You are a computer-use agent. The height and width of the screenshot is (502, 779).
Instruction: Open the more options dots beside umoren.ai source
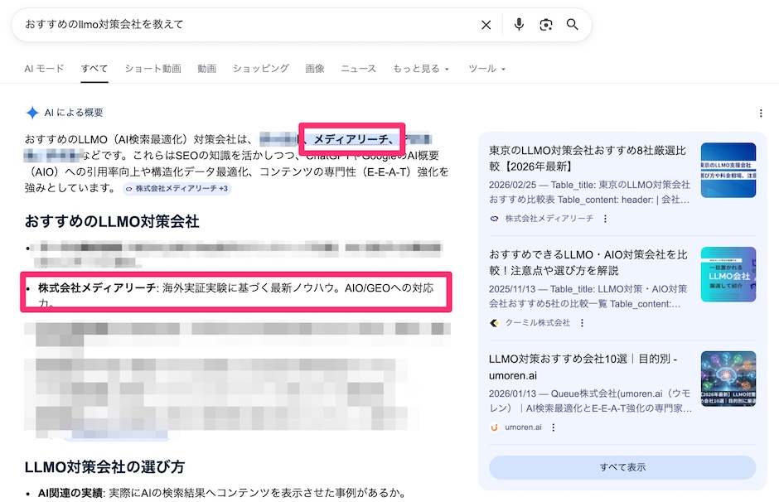point(553,427)
